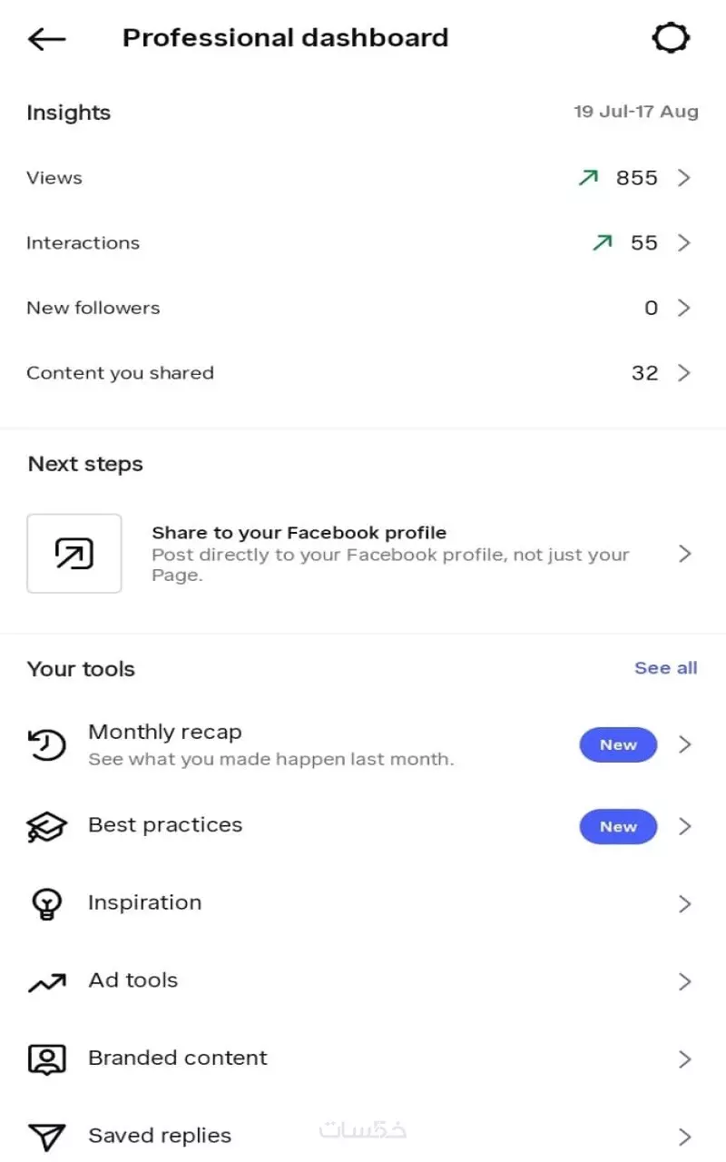This screenshot has height=1162, width=726.
Task: Tap Share to your Facebook profile
Action: point(299,533)
